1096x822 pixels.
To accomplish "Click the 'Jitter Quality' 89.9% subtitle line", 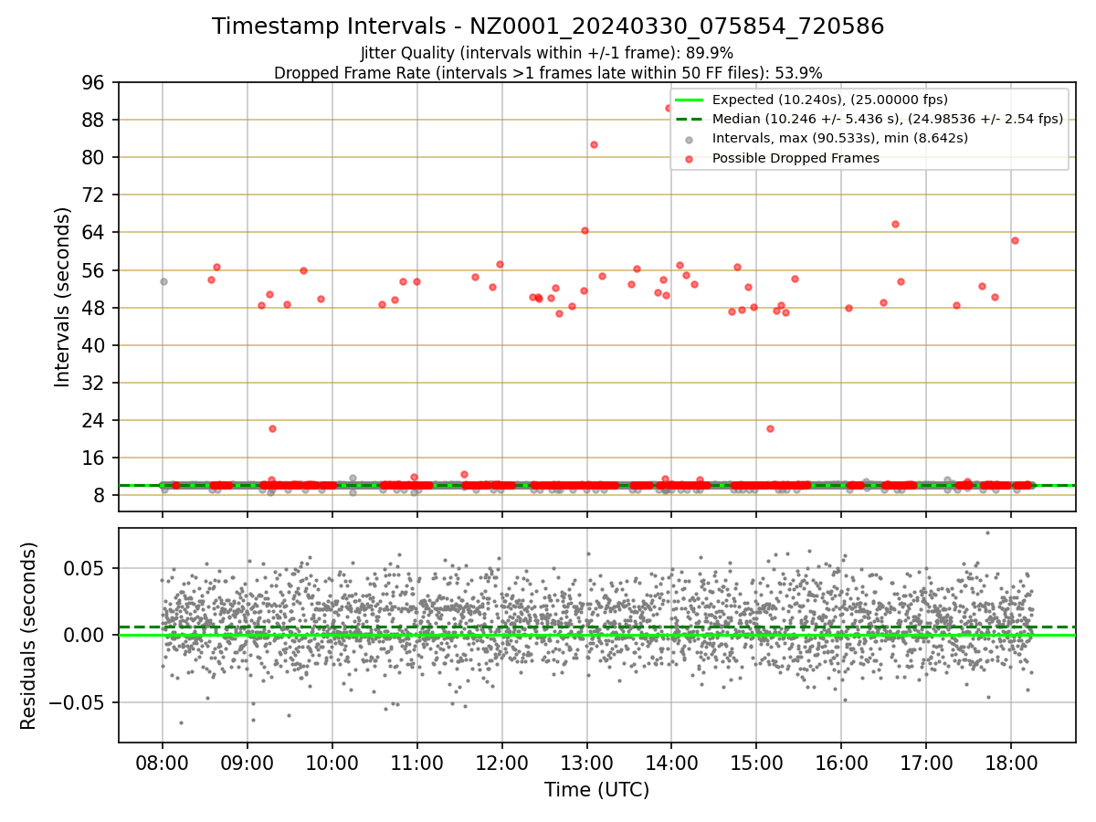I will [548, 53].
